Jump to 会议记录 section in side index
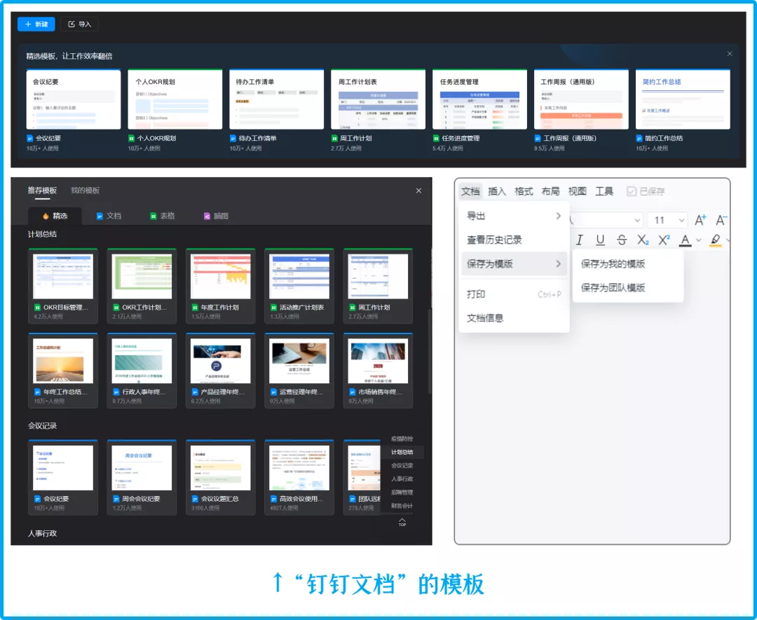Image resolution: width=757 pixels, height=620 pixels. 402,466
